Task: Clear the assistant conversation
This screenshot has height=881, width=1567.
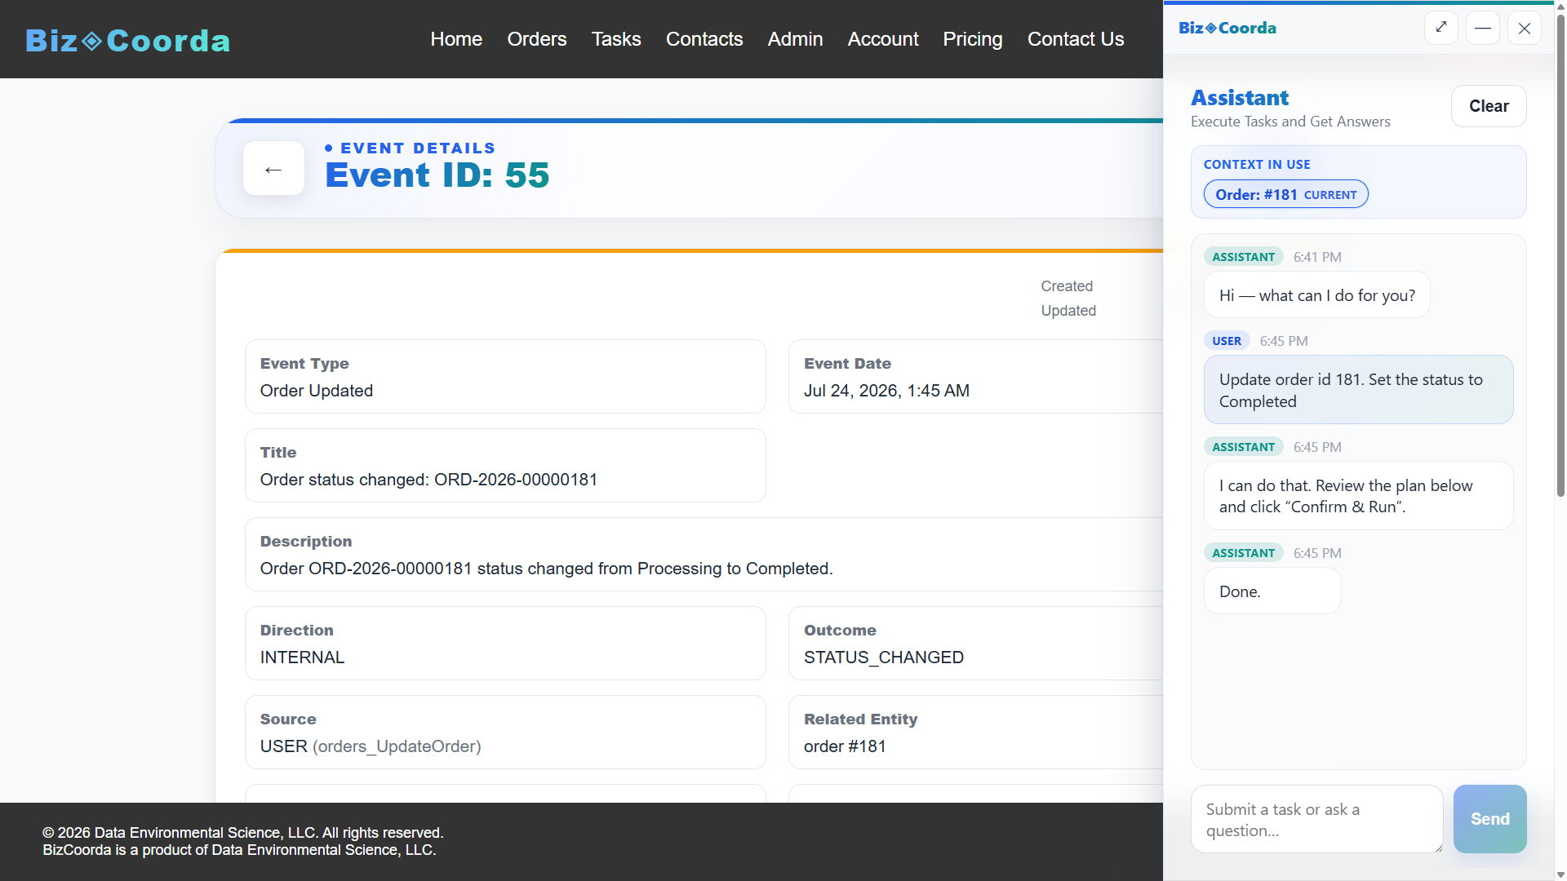Action: [1489, 106]
